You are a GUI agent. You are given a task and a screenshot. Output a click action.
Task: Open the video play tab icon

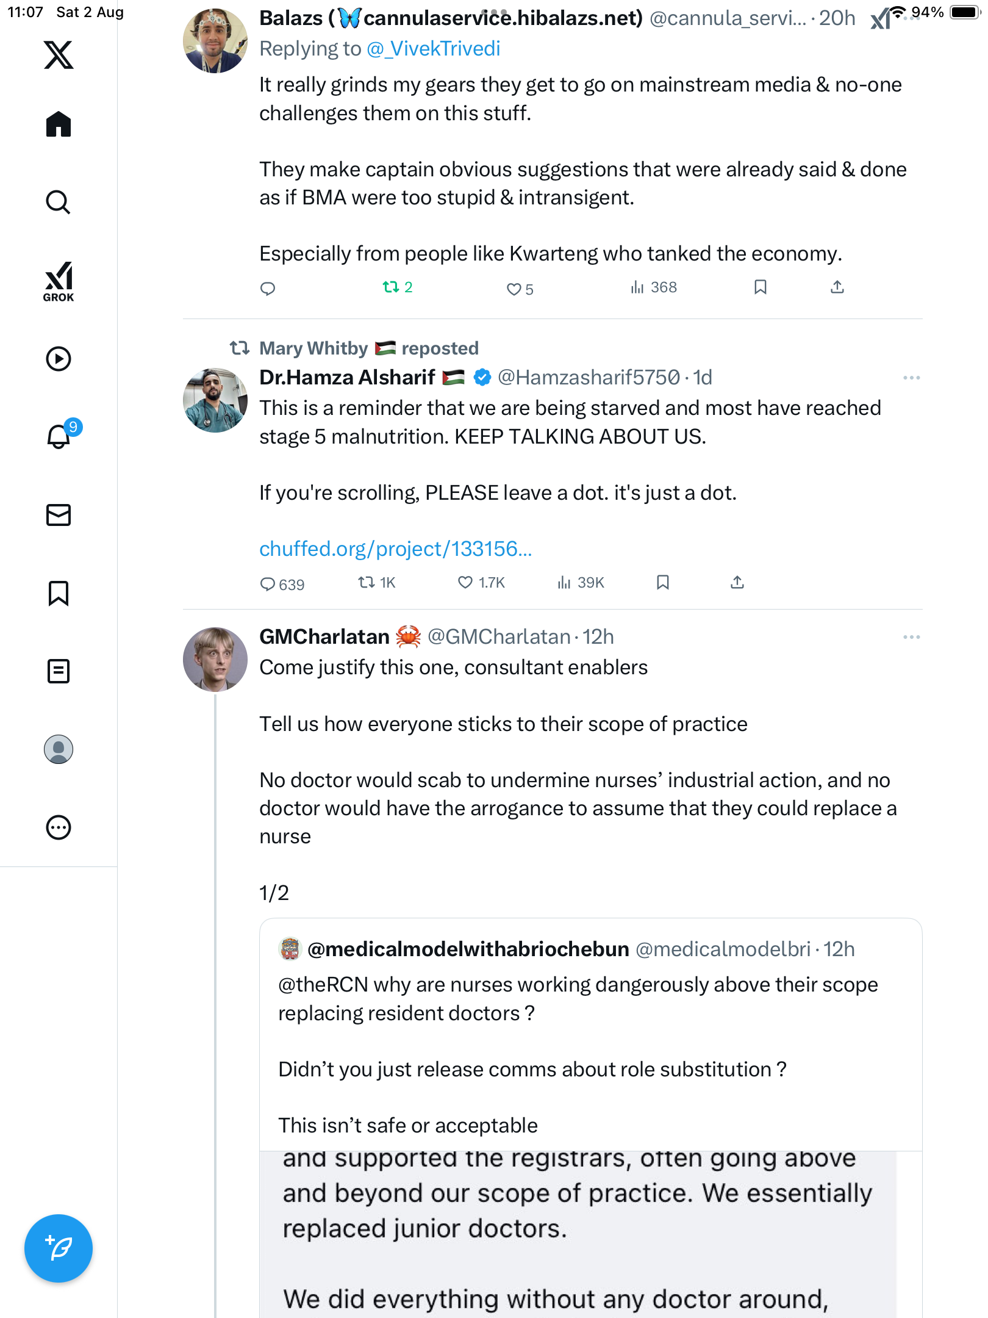click(x=59, y=359)
